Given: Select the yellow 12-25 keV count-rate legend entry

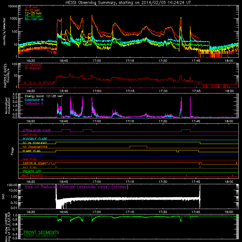Looking at the screenshot, I should (x=33, y=13).
